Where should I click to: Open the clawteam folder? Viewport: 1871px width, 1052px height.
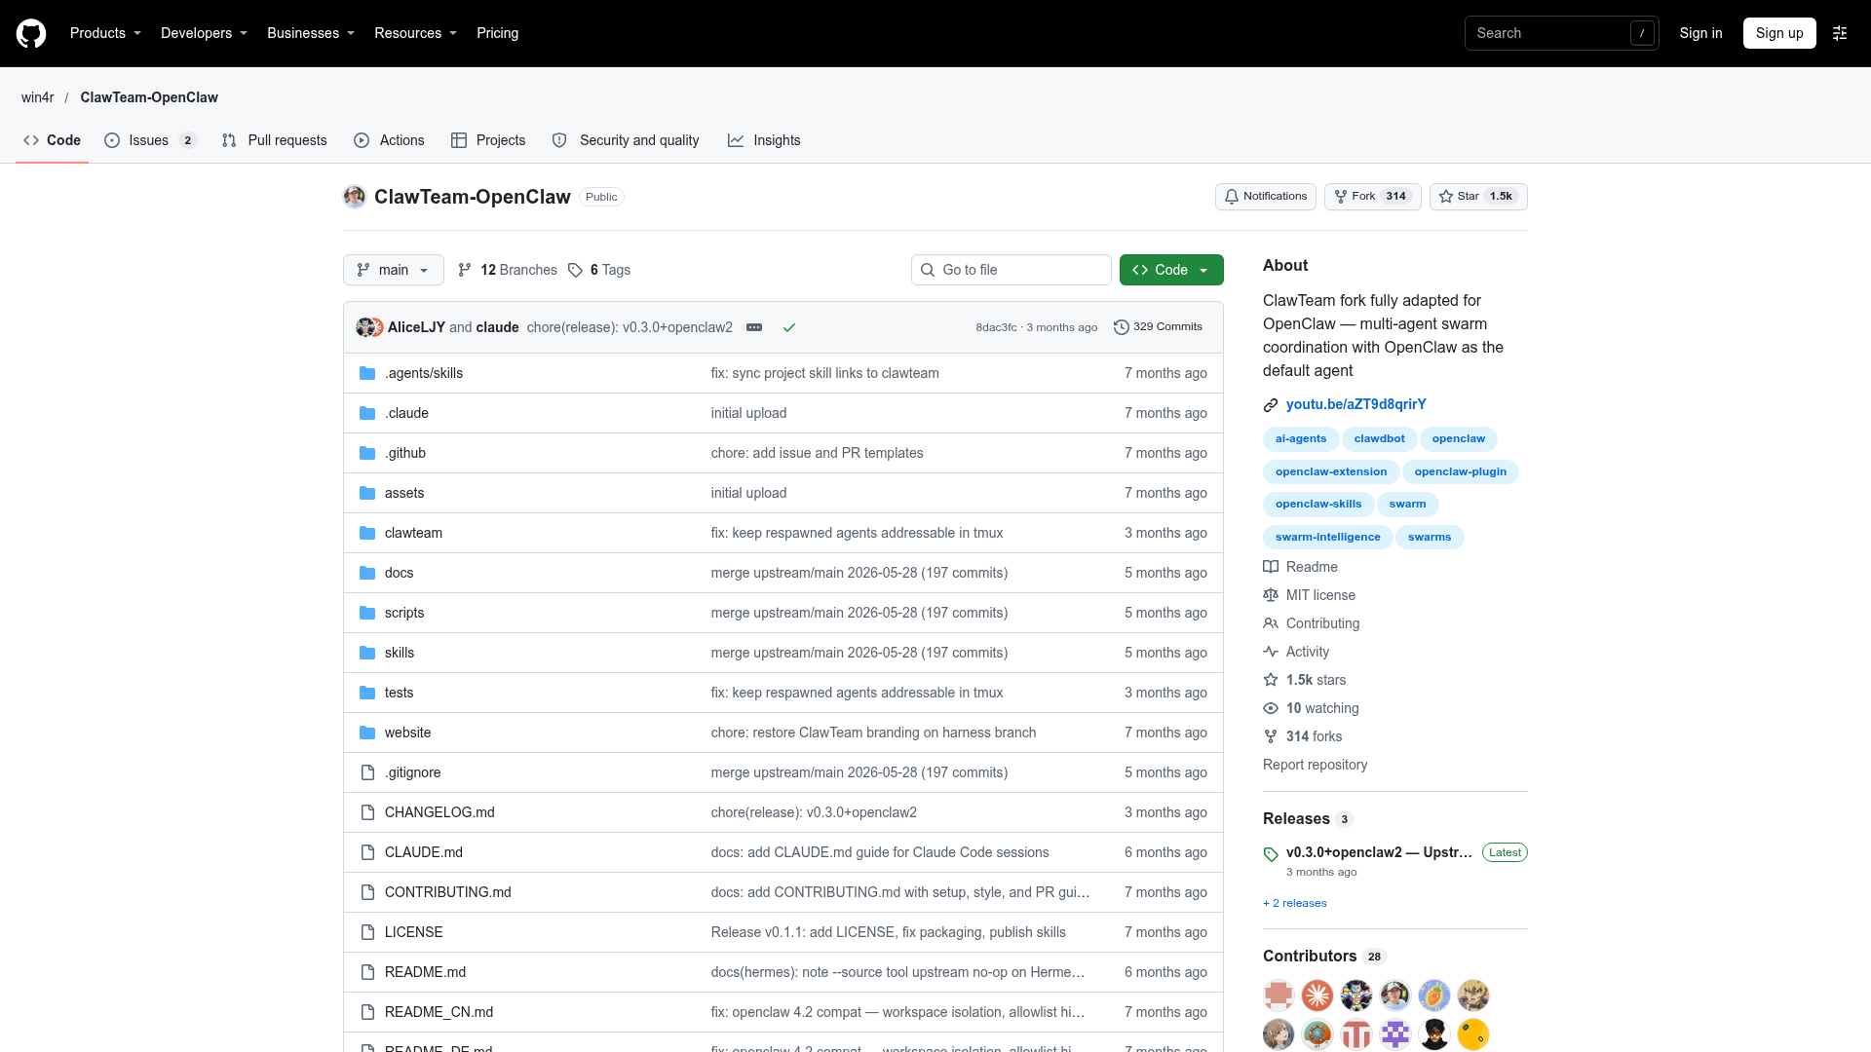point(413,533)
